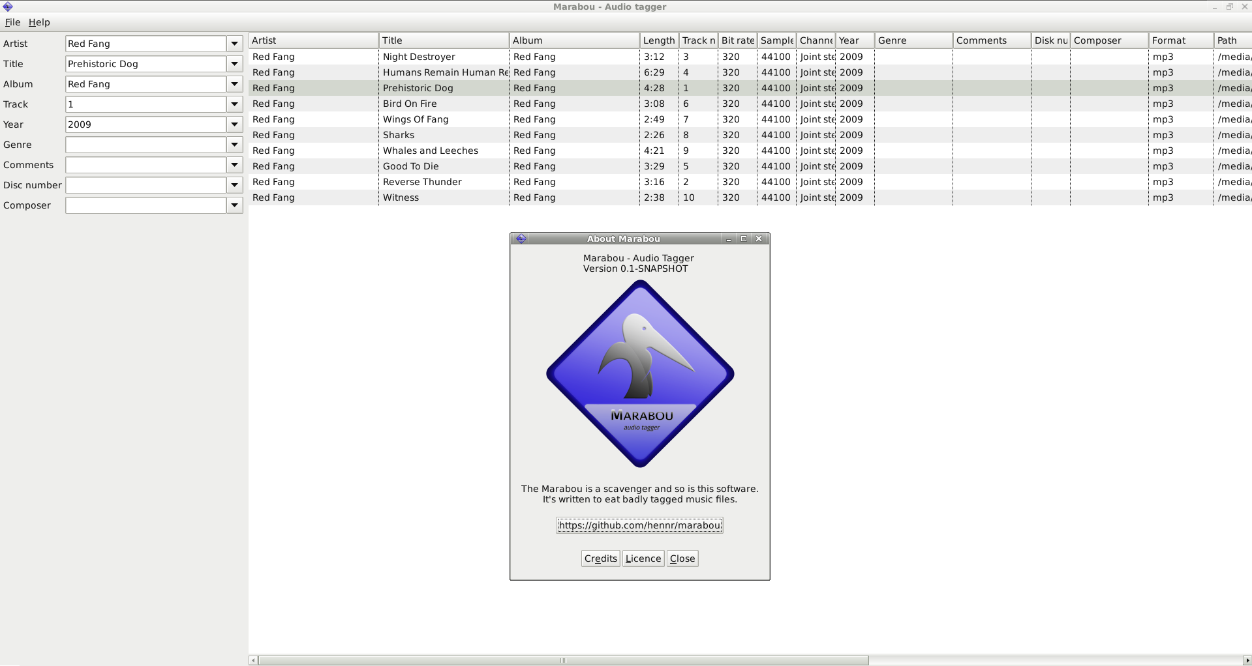The width and height of the screenshot is (1252, 666).
Task: Close About Marabou with the X icon
Action: [x=759, y=239]
